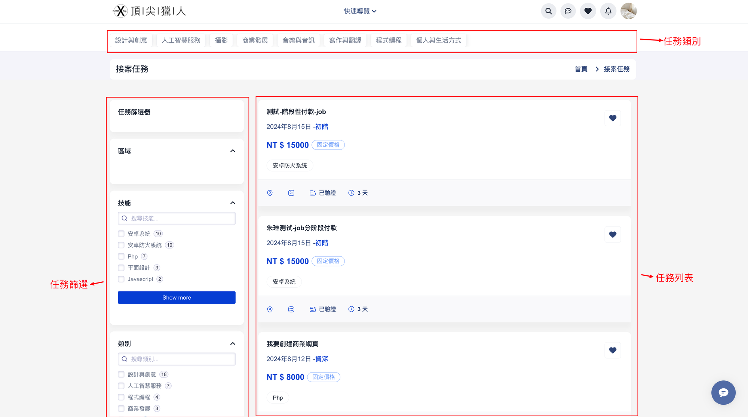Collapse the 區域 filter section
The height and width of the screenshot is (417, 748).
(233, 151)
